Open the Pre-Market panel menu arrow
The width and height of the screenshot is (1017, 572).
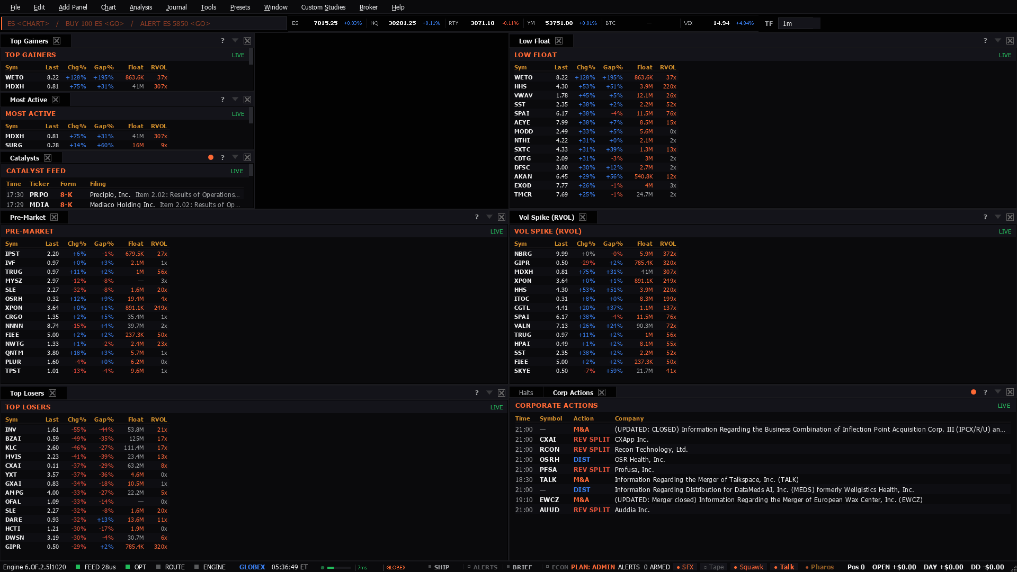pyautogui.click(x=489, y=217)
